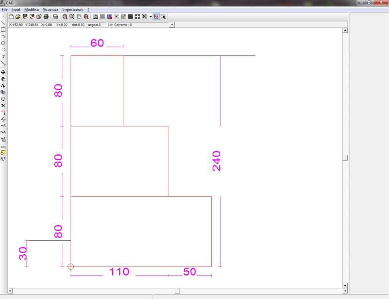Select the Copy tool in left toolbar

pos(3,92)
